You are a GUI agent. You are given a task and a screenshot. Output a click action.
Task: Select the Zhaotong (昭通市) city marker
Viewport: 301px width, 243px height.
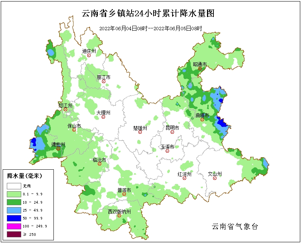(200, 69)
